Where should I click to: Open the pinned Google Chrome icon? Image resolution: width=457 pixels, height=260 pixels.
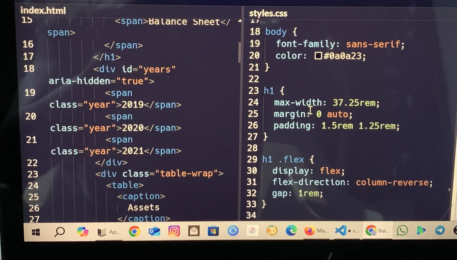point(134,231)
